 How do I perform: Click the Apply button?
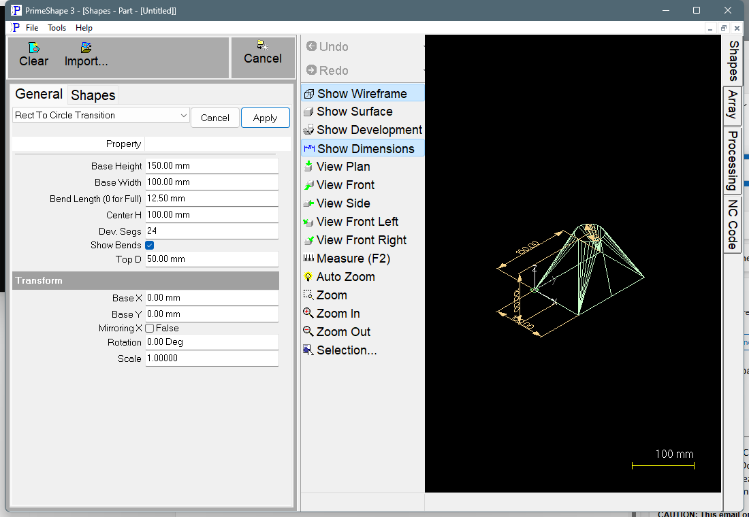265,118
